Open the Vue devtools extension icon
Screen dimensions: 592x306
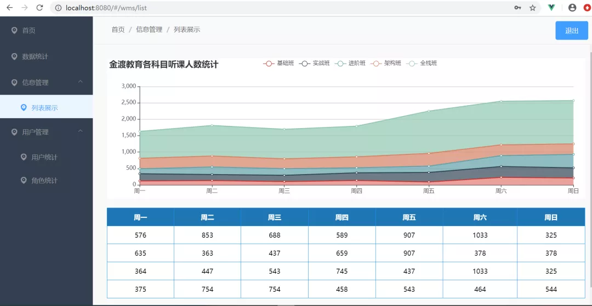pos(551,8)
